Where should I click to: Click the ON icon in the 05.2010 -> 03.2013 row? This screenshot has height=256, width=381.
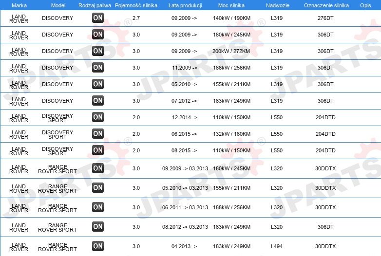98,187
